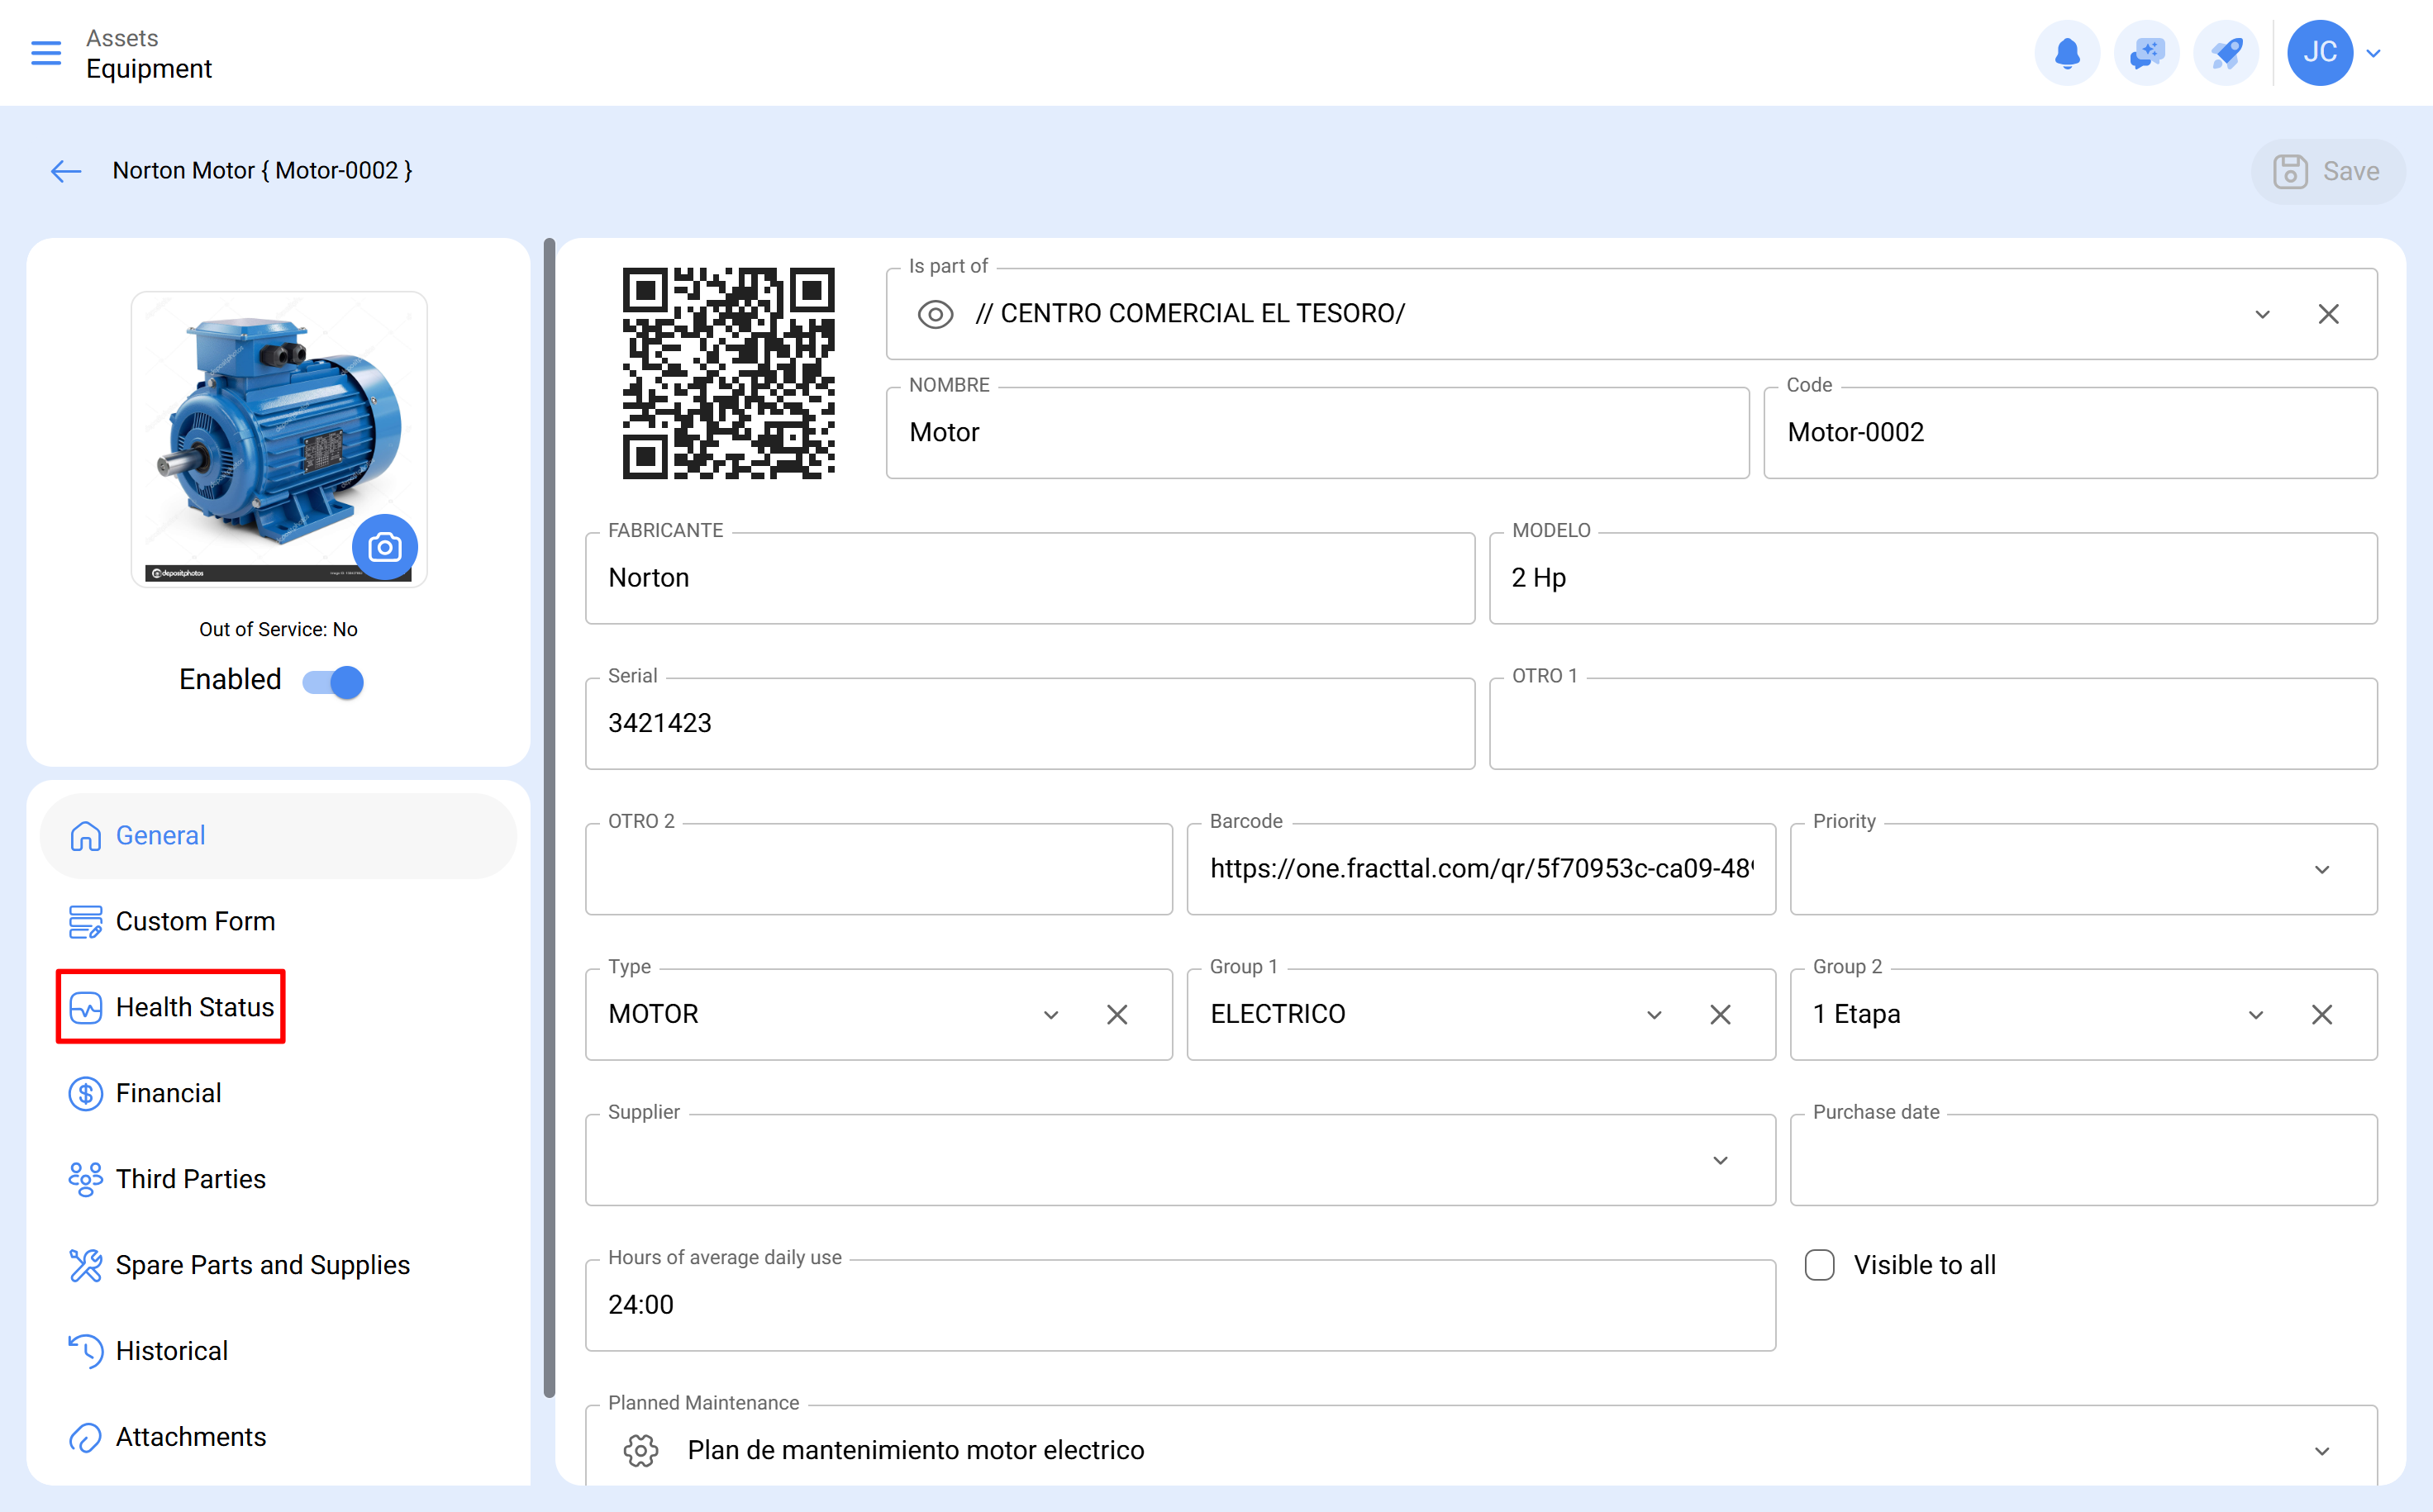Open the Health Status section

point(195,1007)
